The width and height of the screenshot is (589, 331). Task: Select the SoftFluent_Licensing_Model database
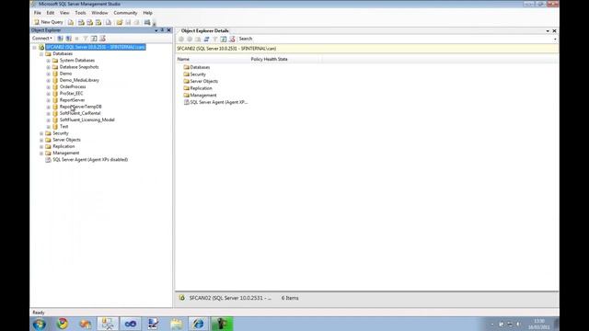(x=87, y=120)
